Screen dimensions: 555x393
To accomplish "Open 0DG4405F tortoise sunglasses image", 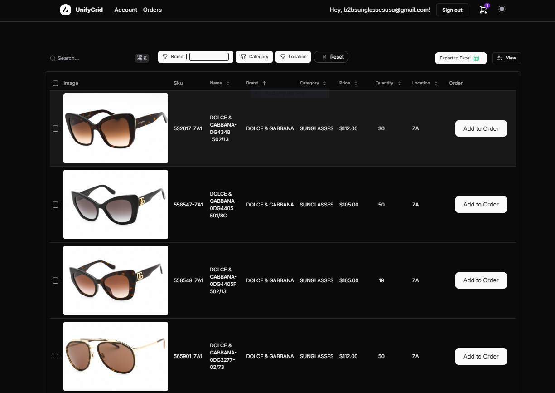I will click(116, 280).
